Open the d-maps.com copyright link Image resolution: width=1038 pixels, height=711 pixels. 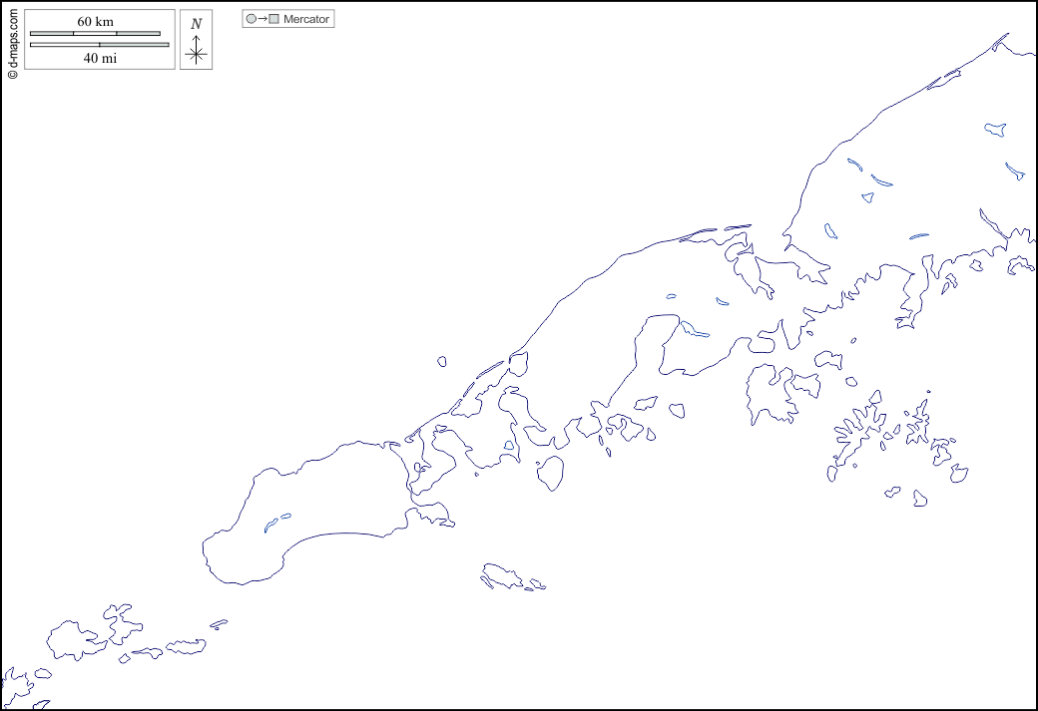[12, 40]
